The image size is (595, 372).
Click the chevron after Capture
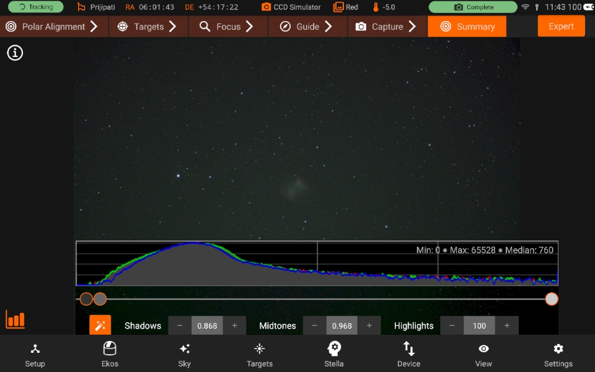tap(412, 26)
